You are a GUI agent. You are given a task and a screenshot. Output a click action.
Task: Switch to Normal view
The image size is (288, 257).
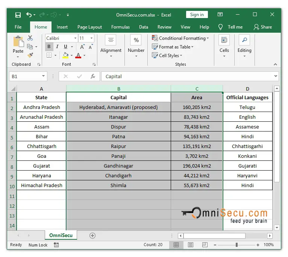click(x=176, y=245)
